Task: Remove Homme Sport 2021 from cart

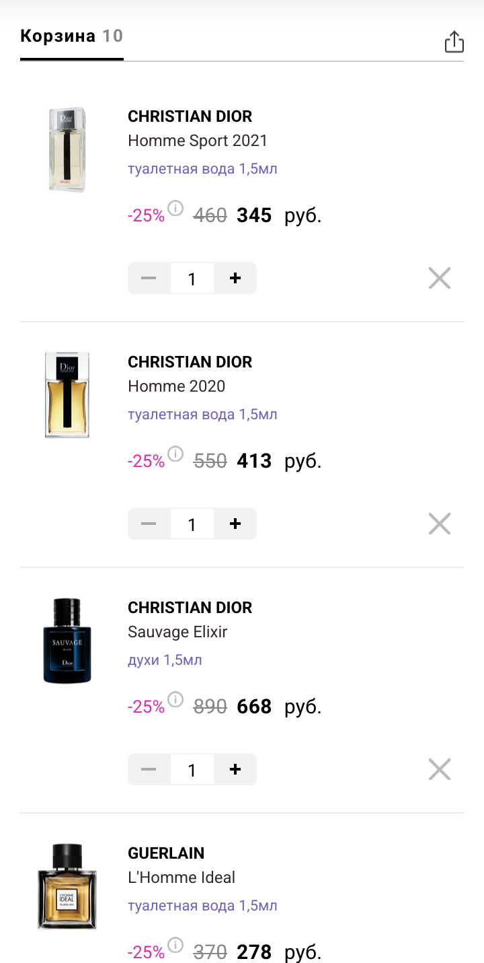Action: [x=440, y=278]
